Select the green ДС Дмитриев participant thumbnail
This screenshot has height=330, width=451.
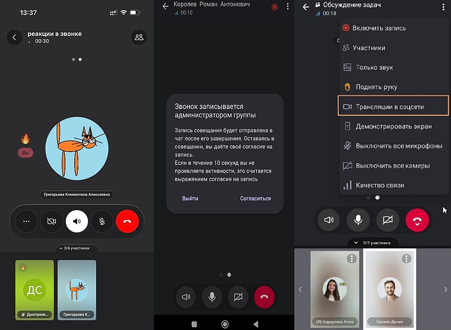pos(34,290)
